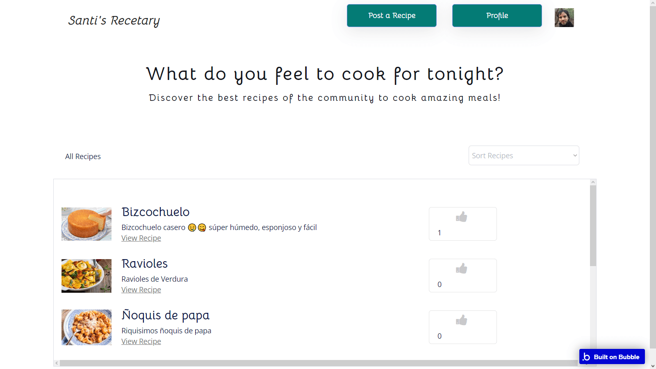This screenshot has height=369, width=656.
Task: Open the Ñoquis de papa thumbnail image
Action: [87, 327]
